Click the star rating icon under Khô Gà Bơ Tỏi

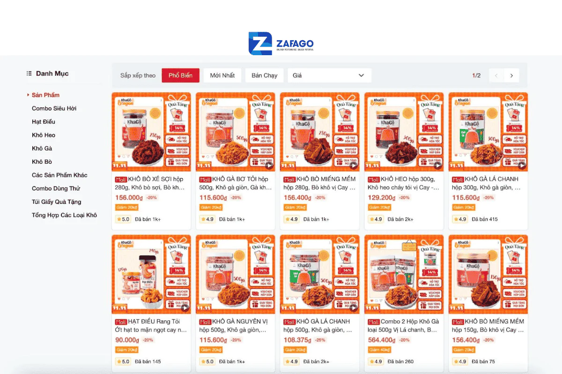pos(203,219)
